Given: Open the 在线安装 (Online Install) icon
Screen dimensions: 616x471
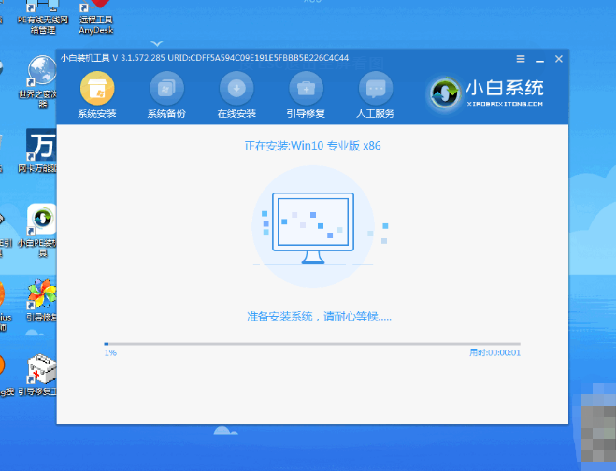Looking at the screenshot, I should [x=236, y=90].
